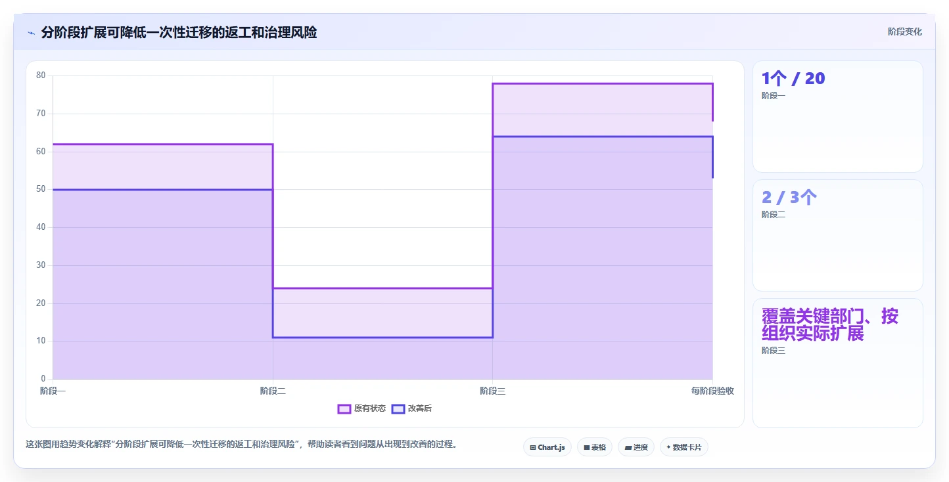This screenshot has width=949, height=482.
Task: Toggle the 原有状态 legend series
Action: pos(361,408)
